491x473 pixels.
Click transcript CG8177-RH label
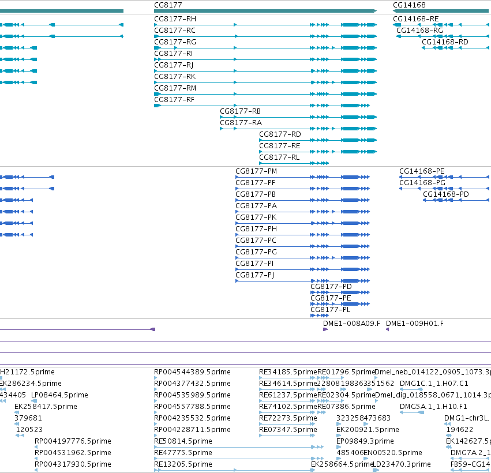(x=175, y=19)
